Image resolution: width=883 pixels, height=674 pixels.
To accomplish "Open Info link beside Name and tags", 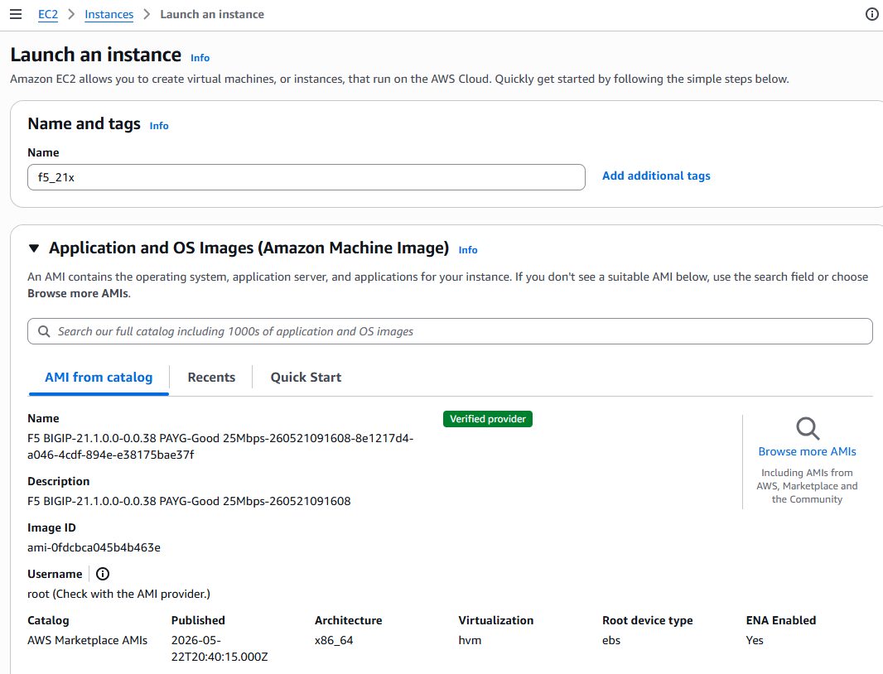I will point(159,126).
